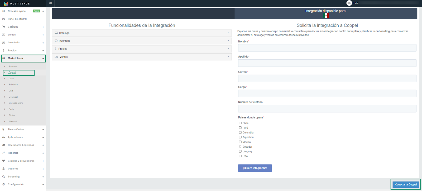
Task: Click the Marketplaces globe icon
Action: (4, 58)
